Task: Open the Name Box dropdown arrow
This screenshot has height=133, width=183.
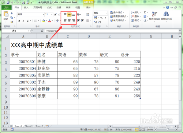Action: click(29, 31)
